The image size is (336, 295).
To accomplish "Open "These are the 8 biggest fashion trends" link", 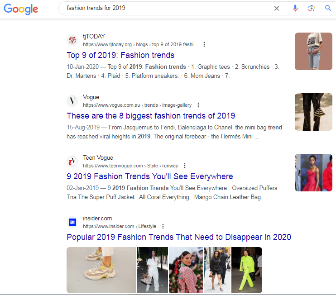I will coord(151,116).
